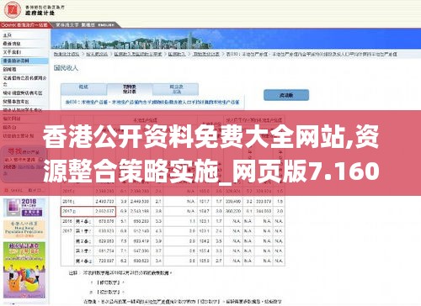The image size is (421, 306).
Task: Click the 2016 annual row year label
Action: click(67, 201)
